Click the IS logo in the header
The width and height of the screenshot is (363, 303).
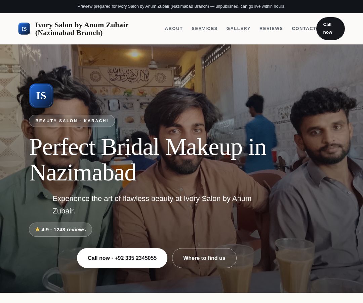click(x=24, y=29)
